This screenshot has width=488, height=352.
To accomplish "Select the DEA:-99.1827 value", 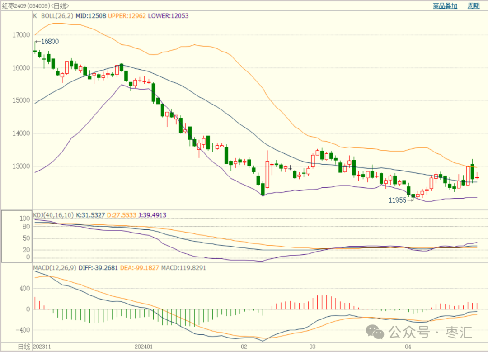I will coord(140,268).
